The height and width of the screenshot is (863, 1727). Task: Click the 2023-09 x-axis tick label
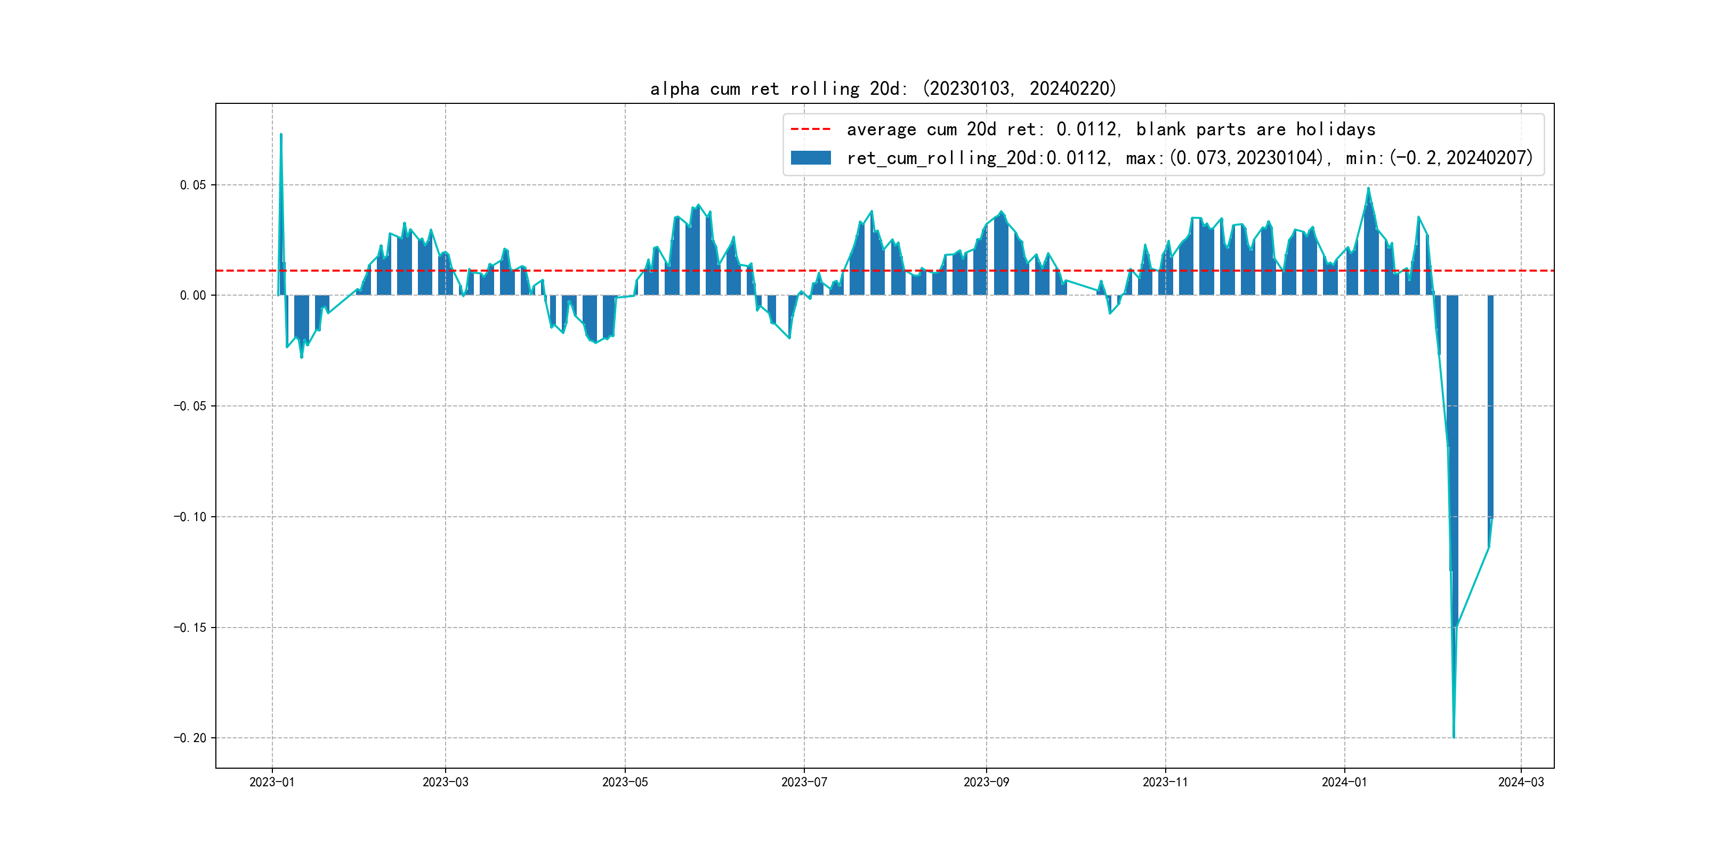pos(986,782)
